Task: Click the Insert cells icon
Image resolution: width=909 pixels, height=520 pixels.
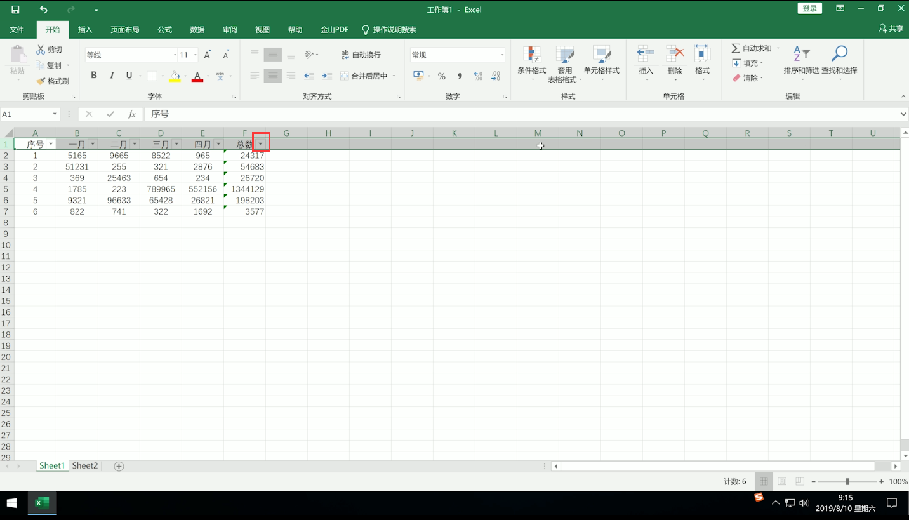Action: click(x=646, y=55)
